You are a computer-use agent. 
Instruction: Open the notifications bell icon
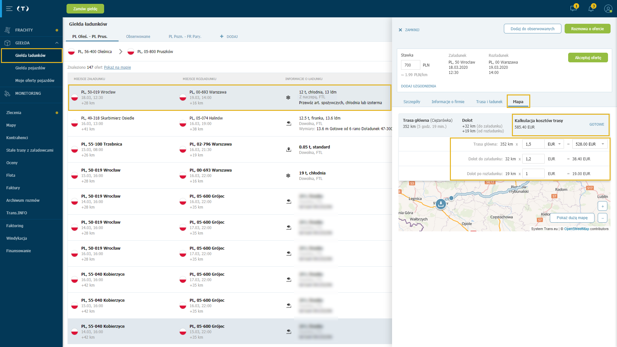pyautogui.click(x=591, y=8)
